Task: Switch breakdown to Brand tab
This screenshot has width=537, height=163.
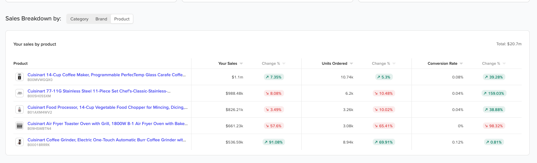Action: [101, 19]
